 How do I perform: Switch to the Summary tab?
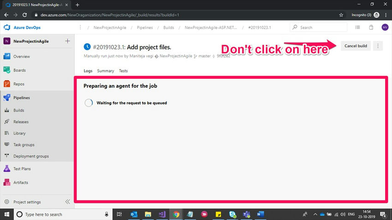click(106, 71)
